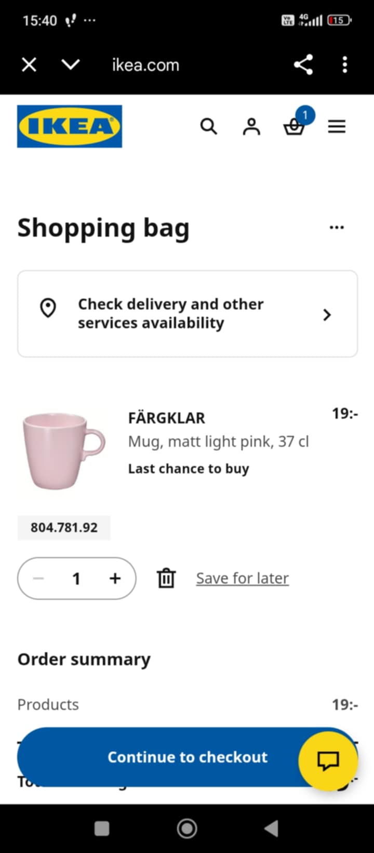Tap the Android home navigation button

tap(187, 829)
